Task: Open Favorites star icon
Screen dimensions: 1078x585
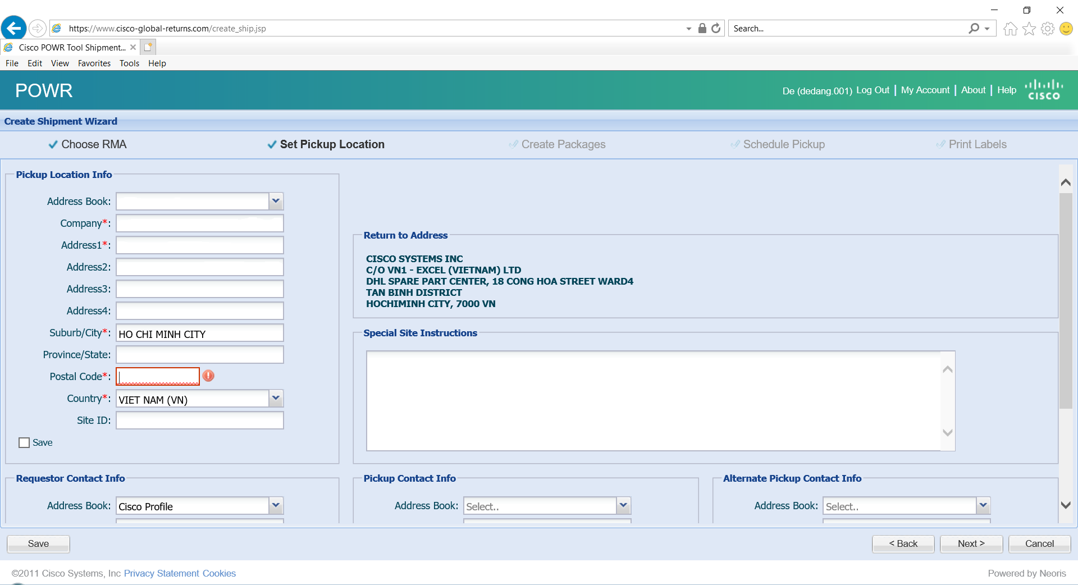Action: 1029,29
